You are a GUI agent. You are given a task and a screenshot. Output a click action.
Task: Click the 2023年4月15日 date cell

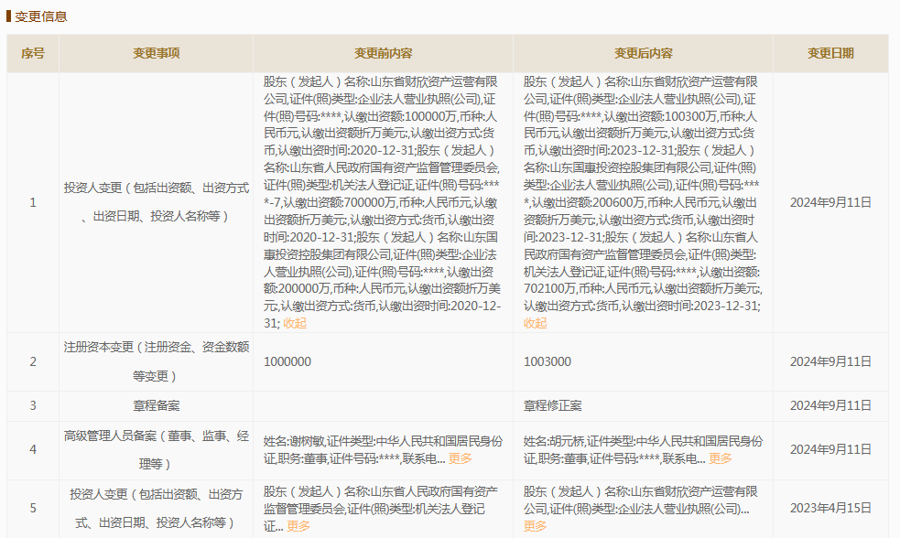830,507
